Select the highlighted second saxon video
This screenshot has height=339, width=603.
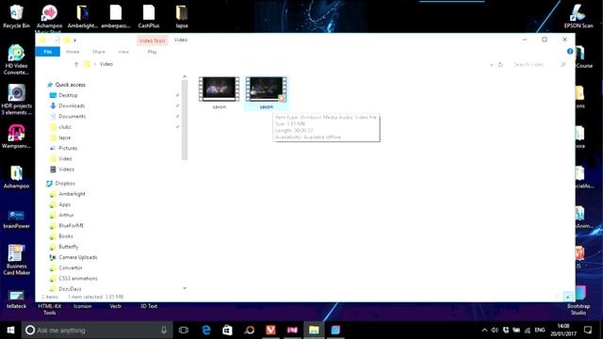pyautogui.click(x=266, y=92)
